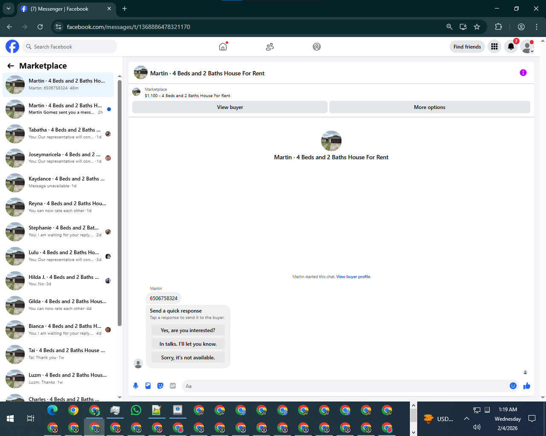Click the More options button
The image size is (546, 436).
[x=430, y=107]
